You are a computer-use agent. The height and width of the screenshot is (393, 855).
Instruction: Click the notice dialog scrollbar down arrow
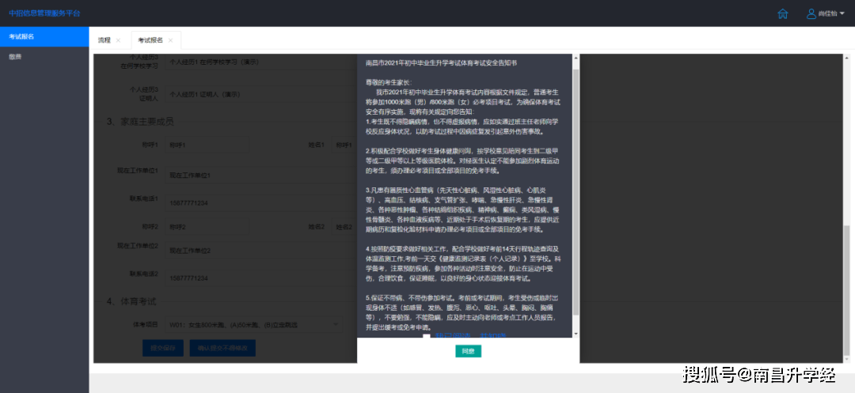pyautogui.click(x=576, y=334)
